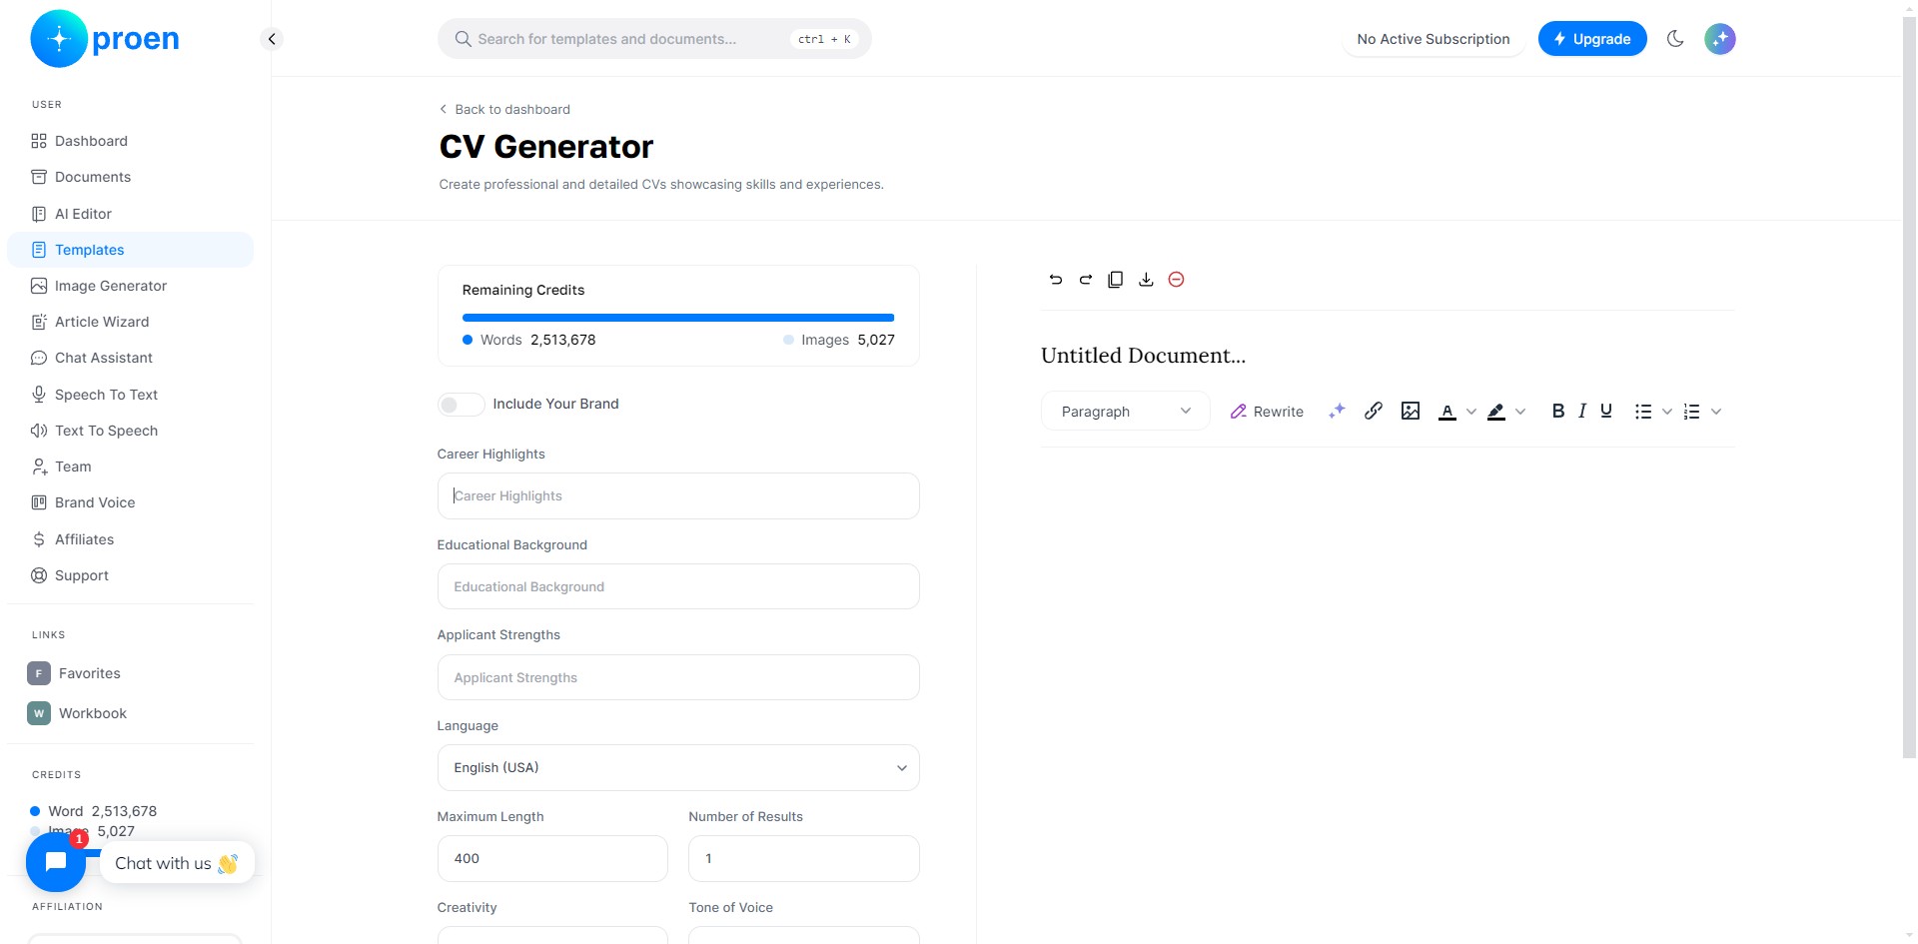This screenshot has height=944, width=1918.
Task: Open Documents from the sidebar
Action: click(x=130, y=177)
